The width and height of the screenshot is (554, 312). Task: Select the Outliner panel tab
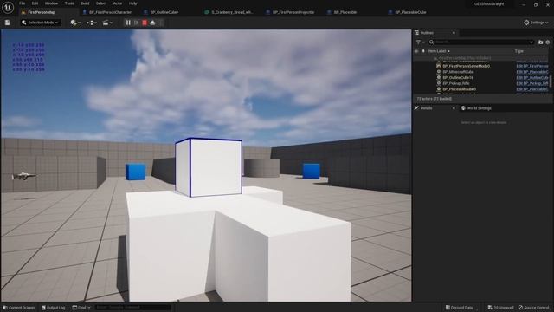coord(427,33)
